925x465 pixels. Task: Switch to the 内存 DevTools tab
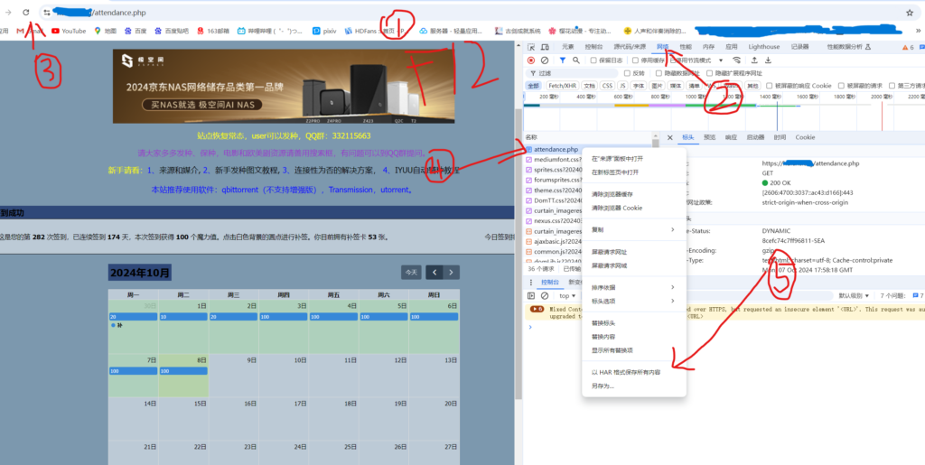pyautogui.click(x=708, y=47)
